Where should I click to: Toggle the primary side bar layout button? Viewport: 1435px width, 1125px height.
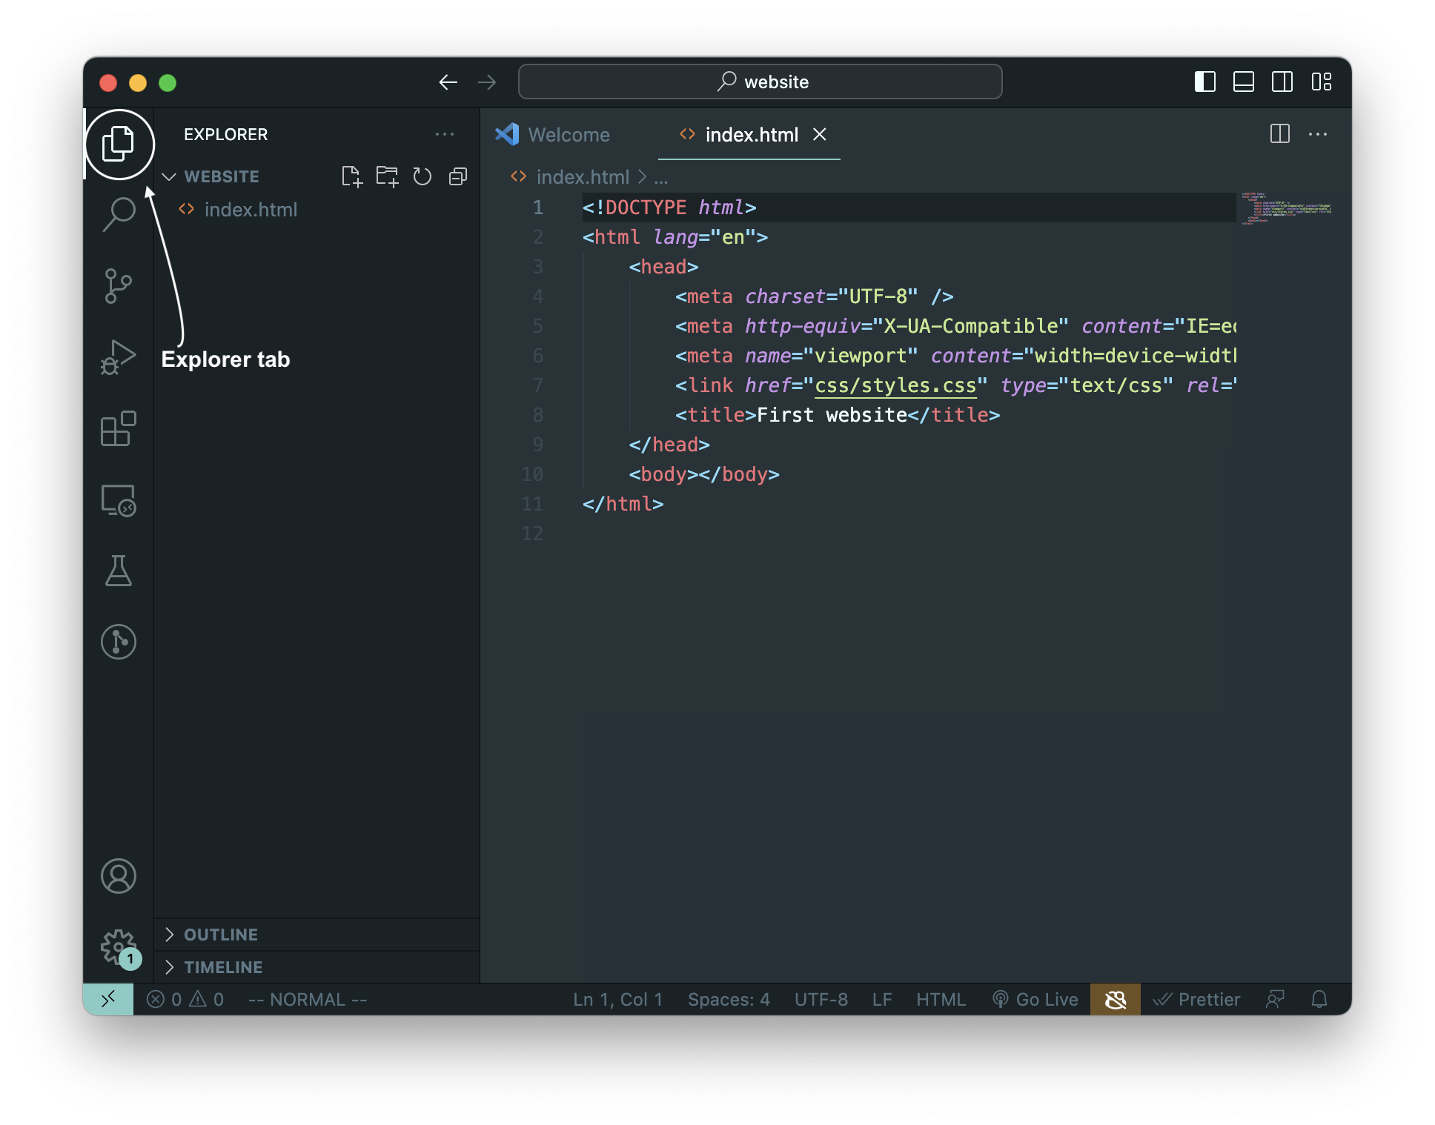1205,82
